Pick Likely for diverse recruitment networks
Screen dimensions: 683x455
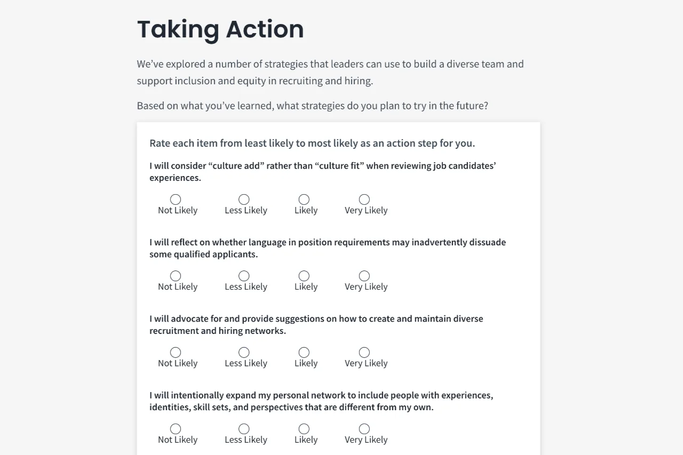click(x=304, y=353)
